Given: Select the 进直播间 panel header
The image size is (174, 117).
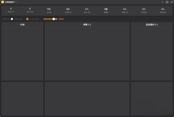Looking at the screenshot, I should pyautogui.click(x=151, y=25).
